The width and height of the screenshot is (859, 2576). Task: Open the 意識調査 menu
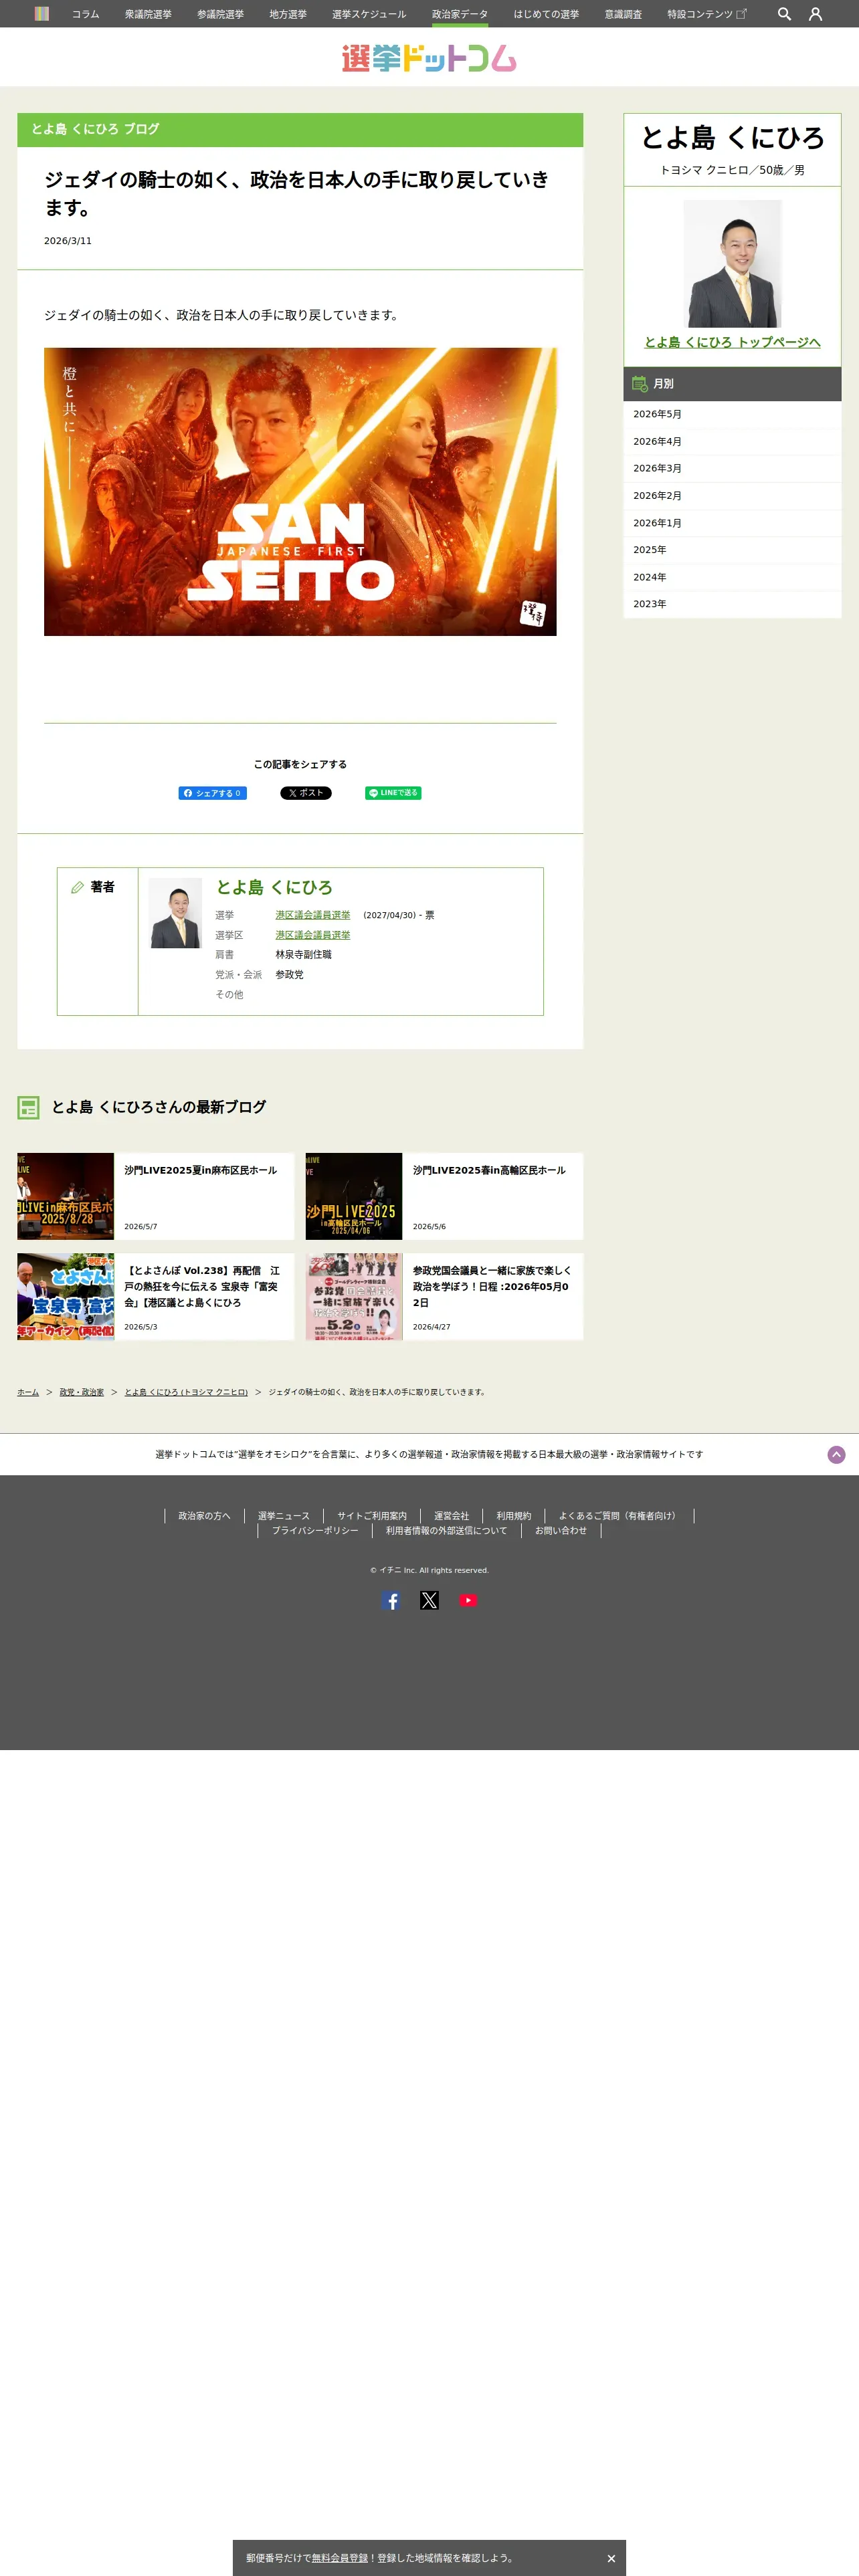click(623, 14)
